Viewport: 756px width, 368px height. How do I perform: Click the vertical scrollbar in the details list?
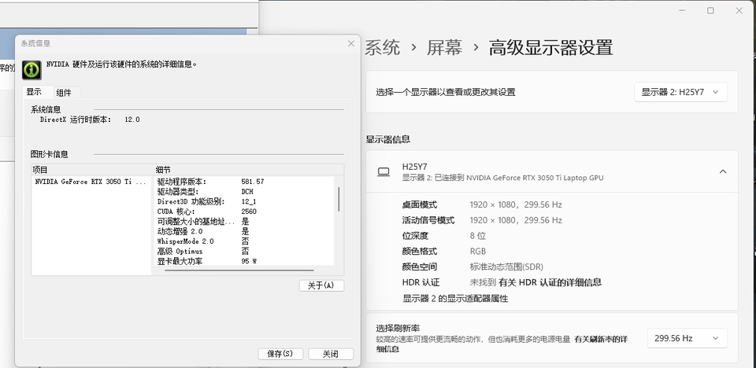tap(339, 200)
